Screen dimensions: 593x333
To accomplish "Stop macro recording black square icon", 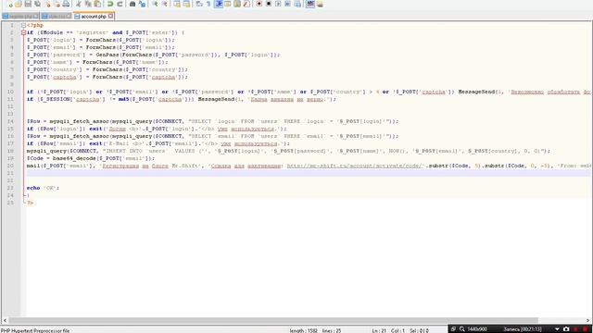I will coord(269,4).
